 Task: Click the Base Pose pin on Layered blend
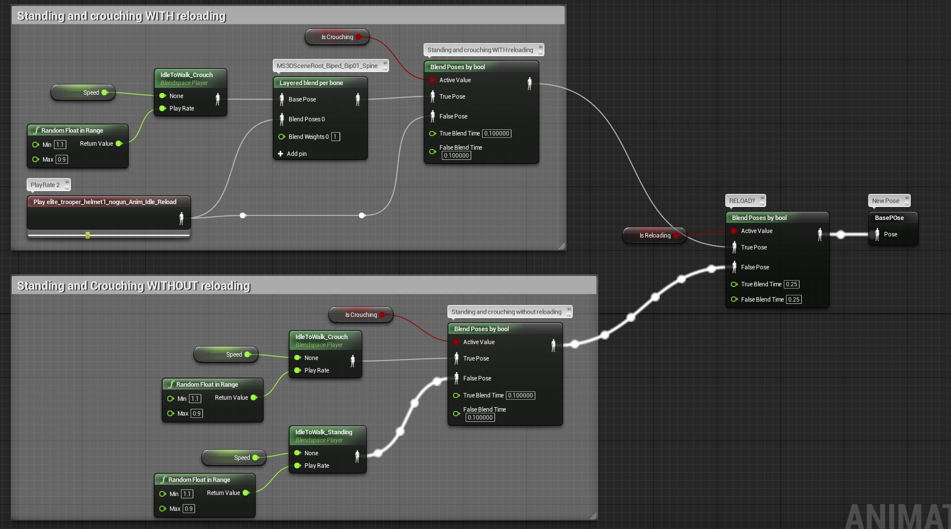tap(282, 100)
